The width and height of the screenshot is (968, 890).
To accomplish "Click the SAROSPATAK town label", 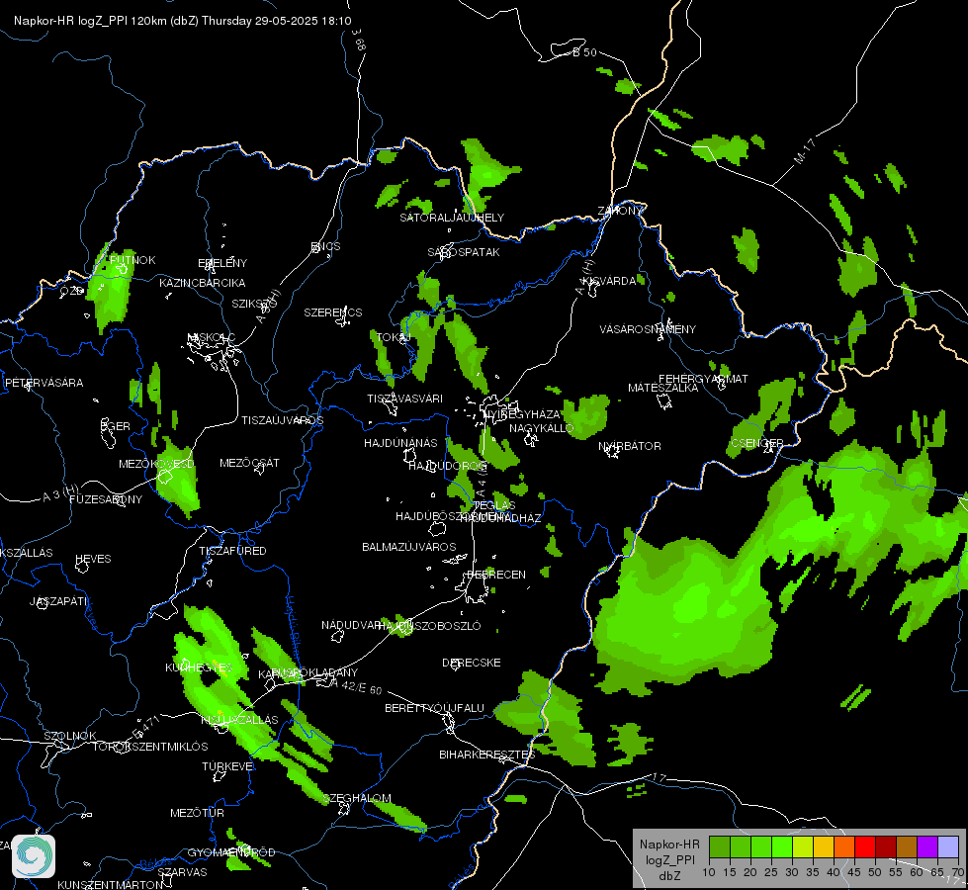I will pos(464,252).
